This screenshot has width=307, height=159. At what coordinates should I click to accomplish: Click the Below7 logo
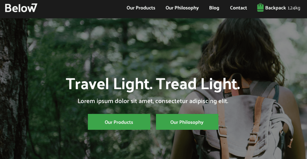click(21, 8)
